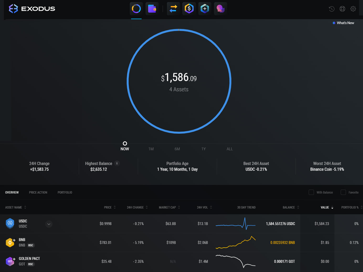Open the Portfolio ring icon in top bar

pos(136,9)
